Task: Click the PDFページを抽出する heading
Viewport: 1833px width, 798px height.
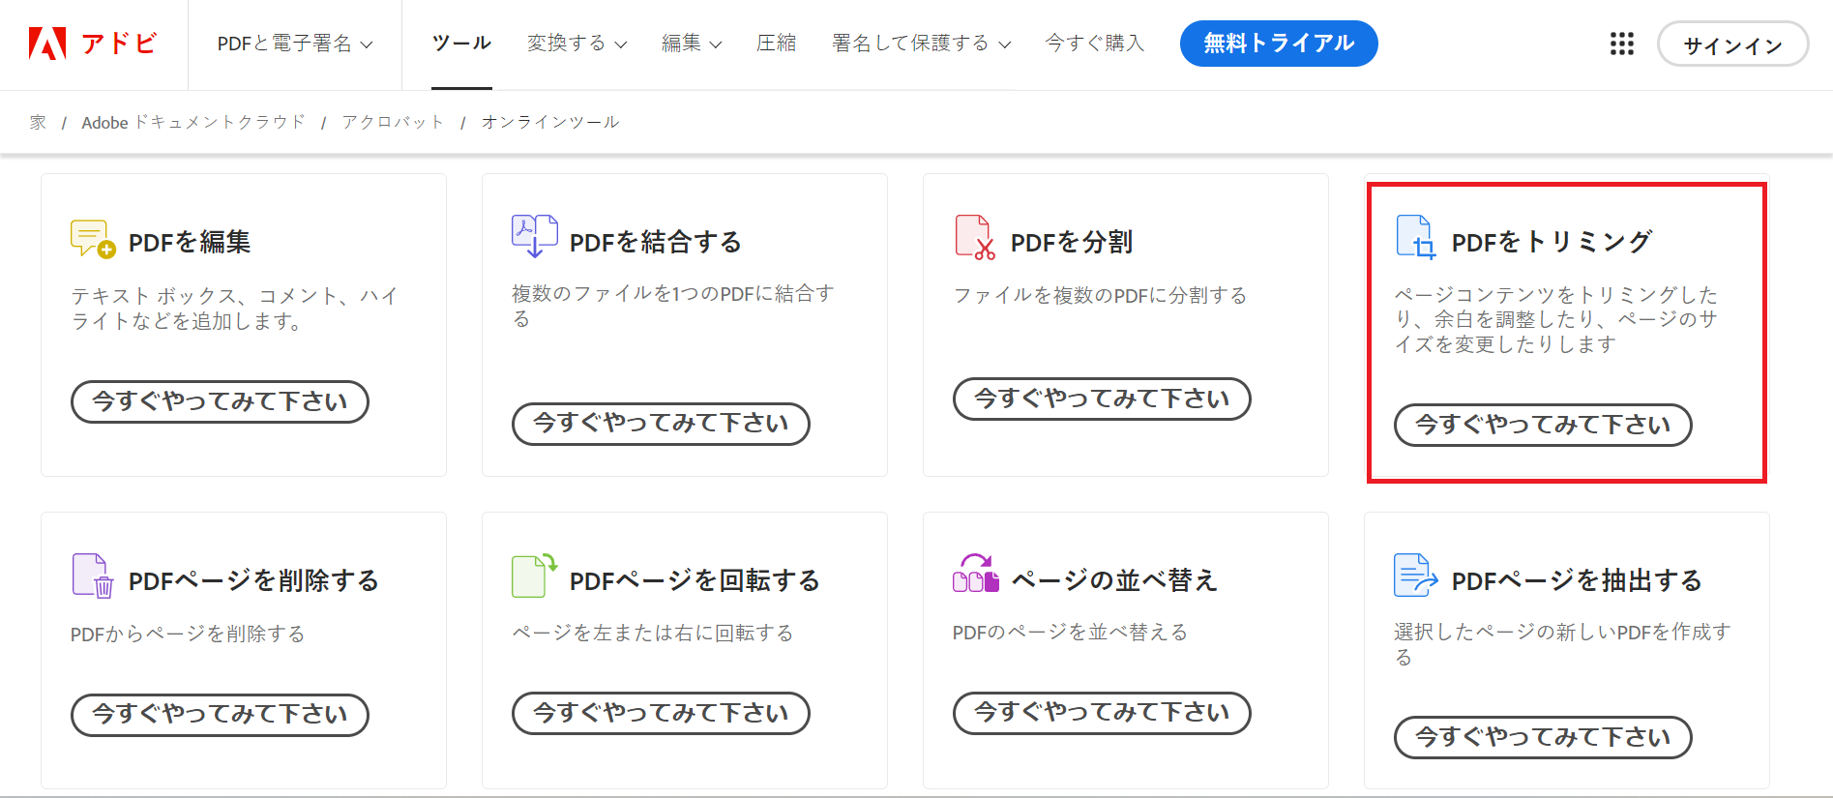Action: (1577, 580)
